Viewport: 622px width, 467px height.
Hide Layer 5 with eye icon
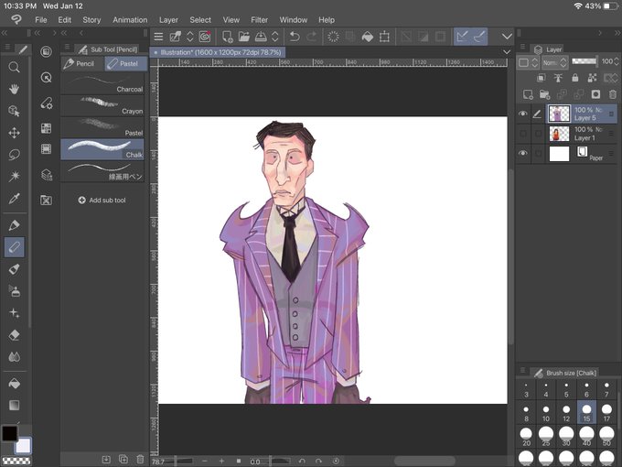523,114
